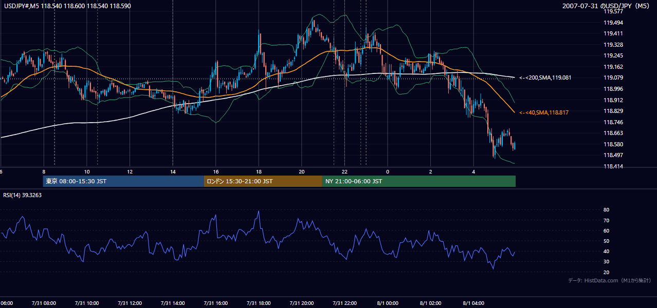657x308 pixels.
Task: Click hour tick 18 under the price chart
Action: coord(259,171)
